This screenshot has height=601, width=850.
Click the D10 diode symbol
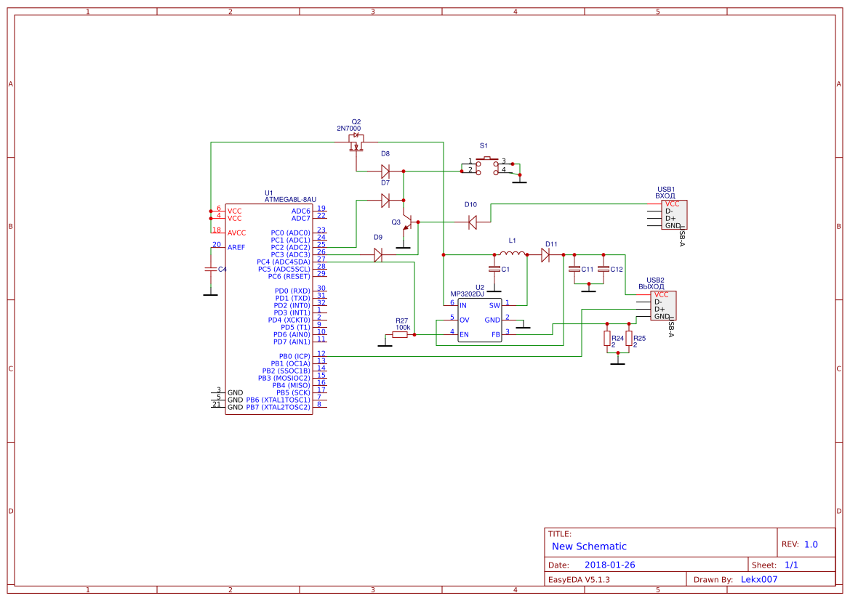[472, 221]
